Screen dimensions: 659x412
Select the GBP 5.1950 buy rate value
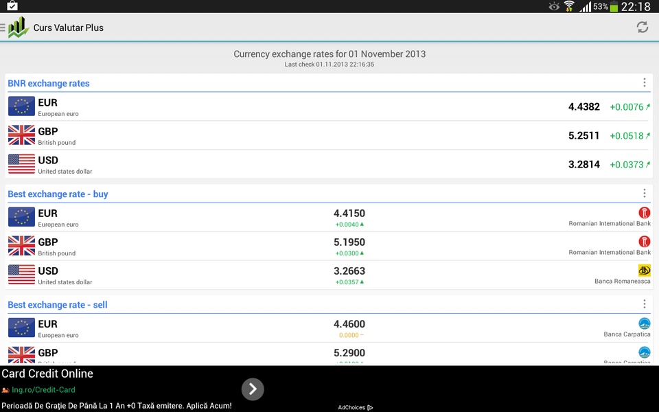pos(349,242)
